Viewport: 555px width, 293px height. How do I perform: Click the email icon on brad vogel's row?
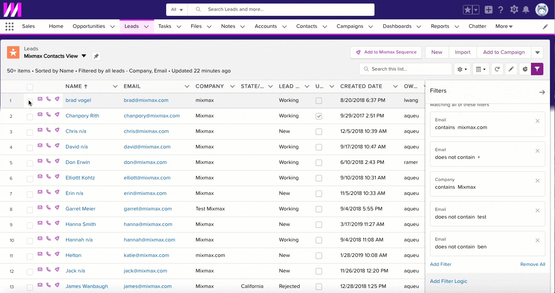[x=40, y=99]
